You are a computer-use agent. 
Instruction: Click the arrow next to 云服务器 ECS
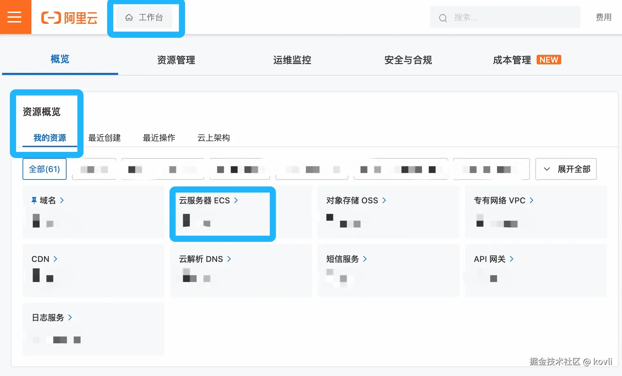pos(236,200)
